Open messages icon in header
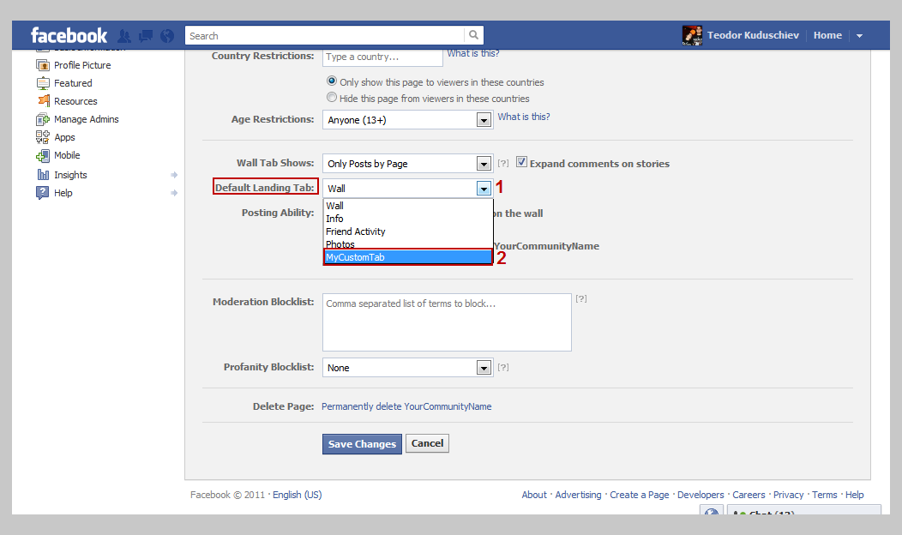Viewport: 902px width, 535px height. [146, 36]
